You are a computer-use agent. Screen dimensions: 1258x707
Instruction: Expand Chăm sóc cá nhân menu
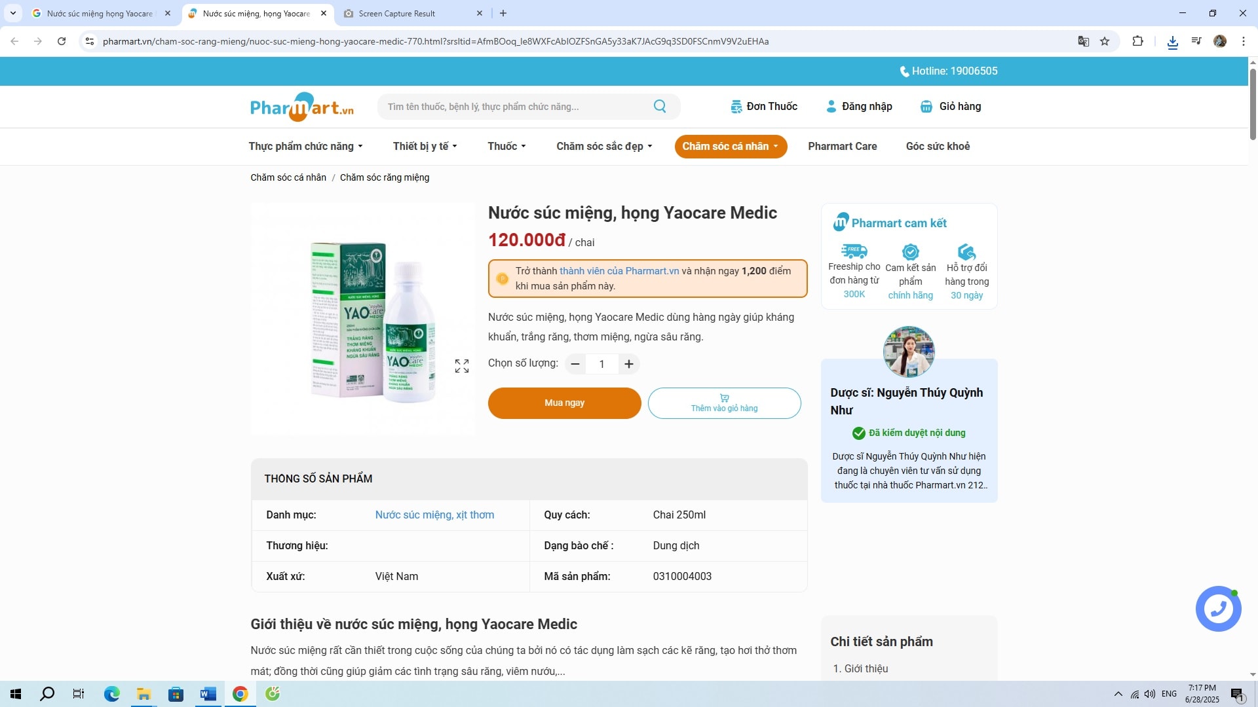click(731, 146)
